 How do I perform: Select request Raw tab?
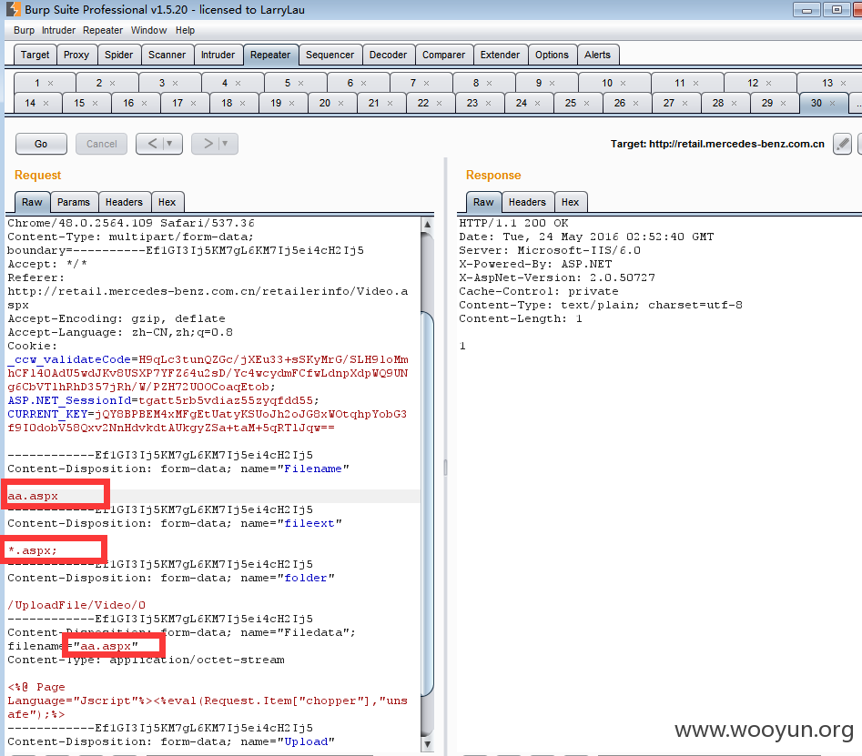(32, 202)
